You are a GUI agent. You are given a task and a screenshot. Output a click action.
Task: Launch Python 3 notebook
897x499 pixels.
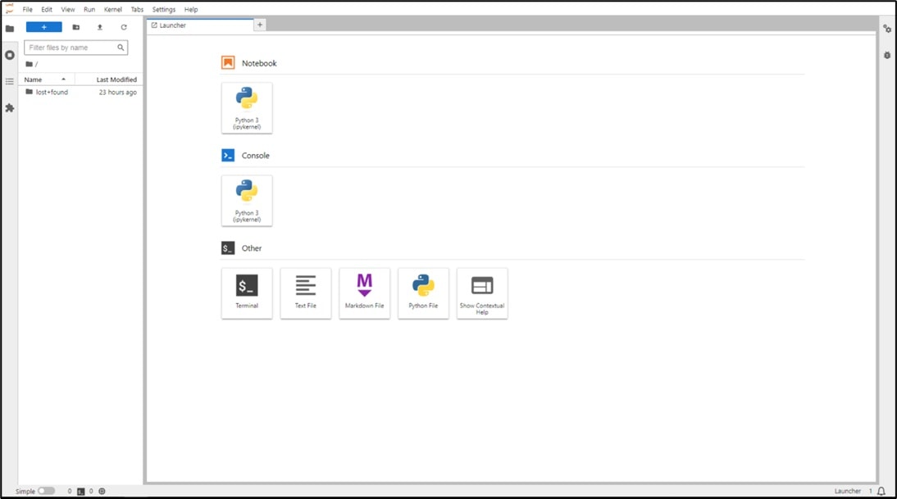(x=247, y=108)
